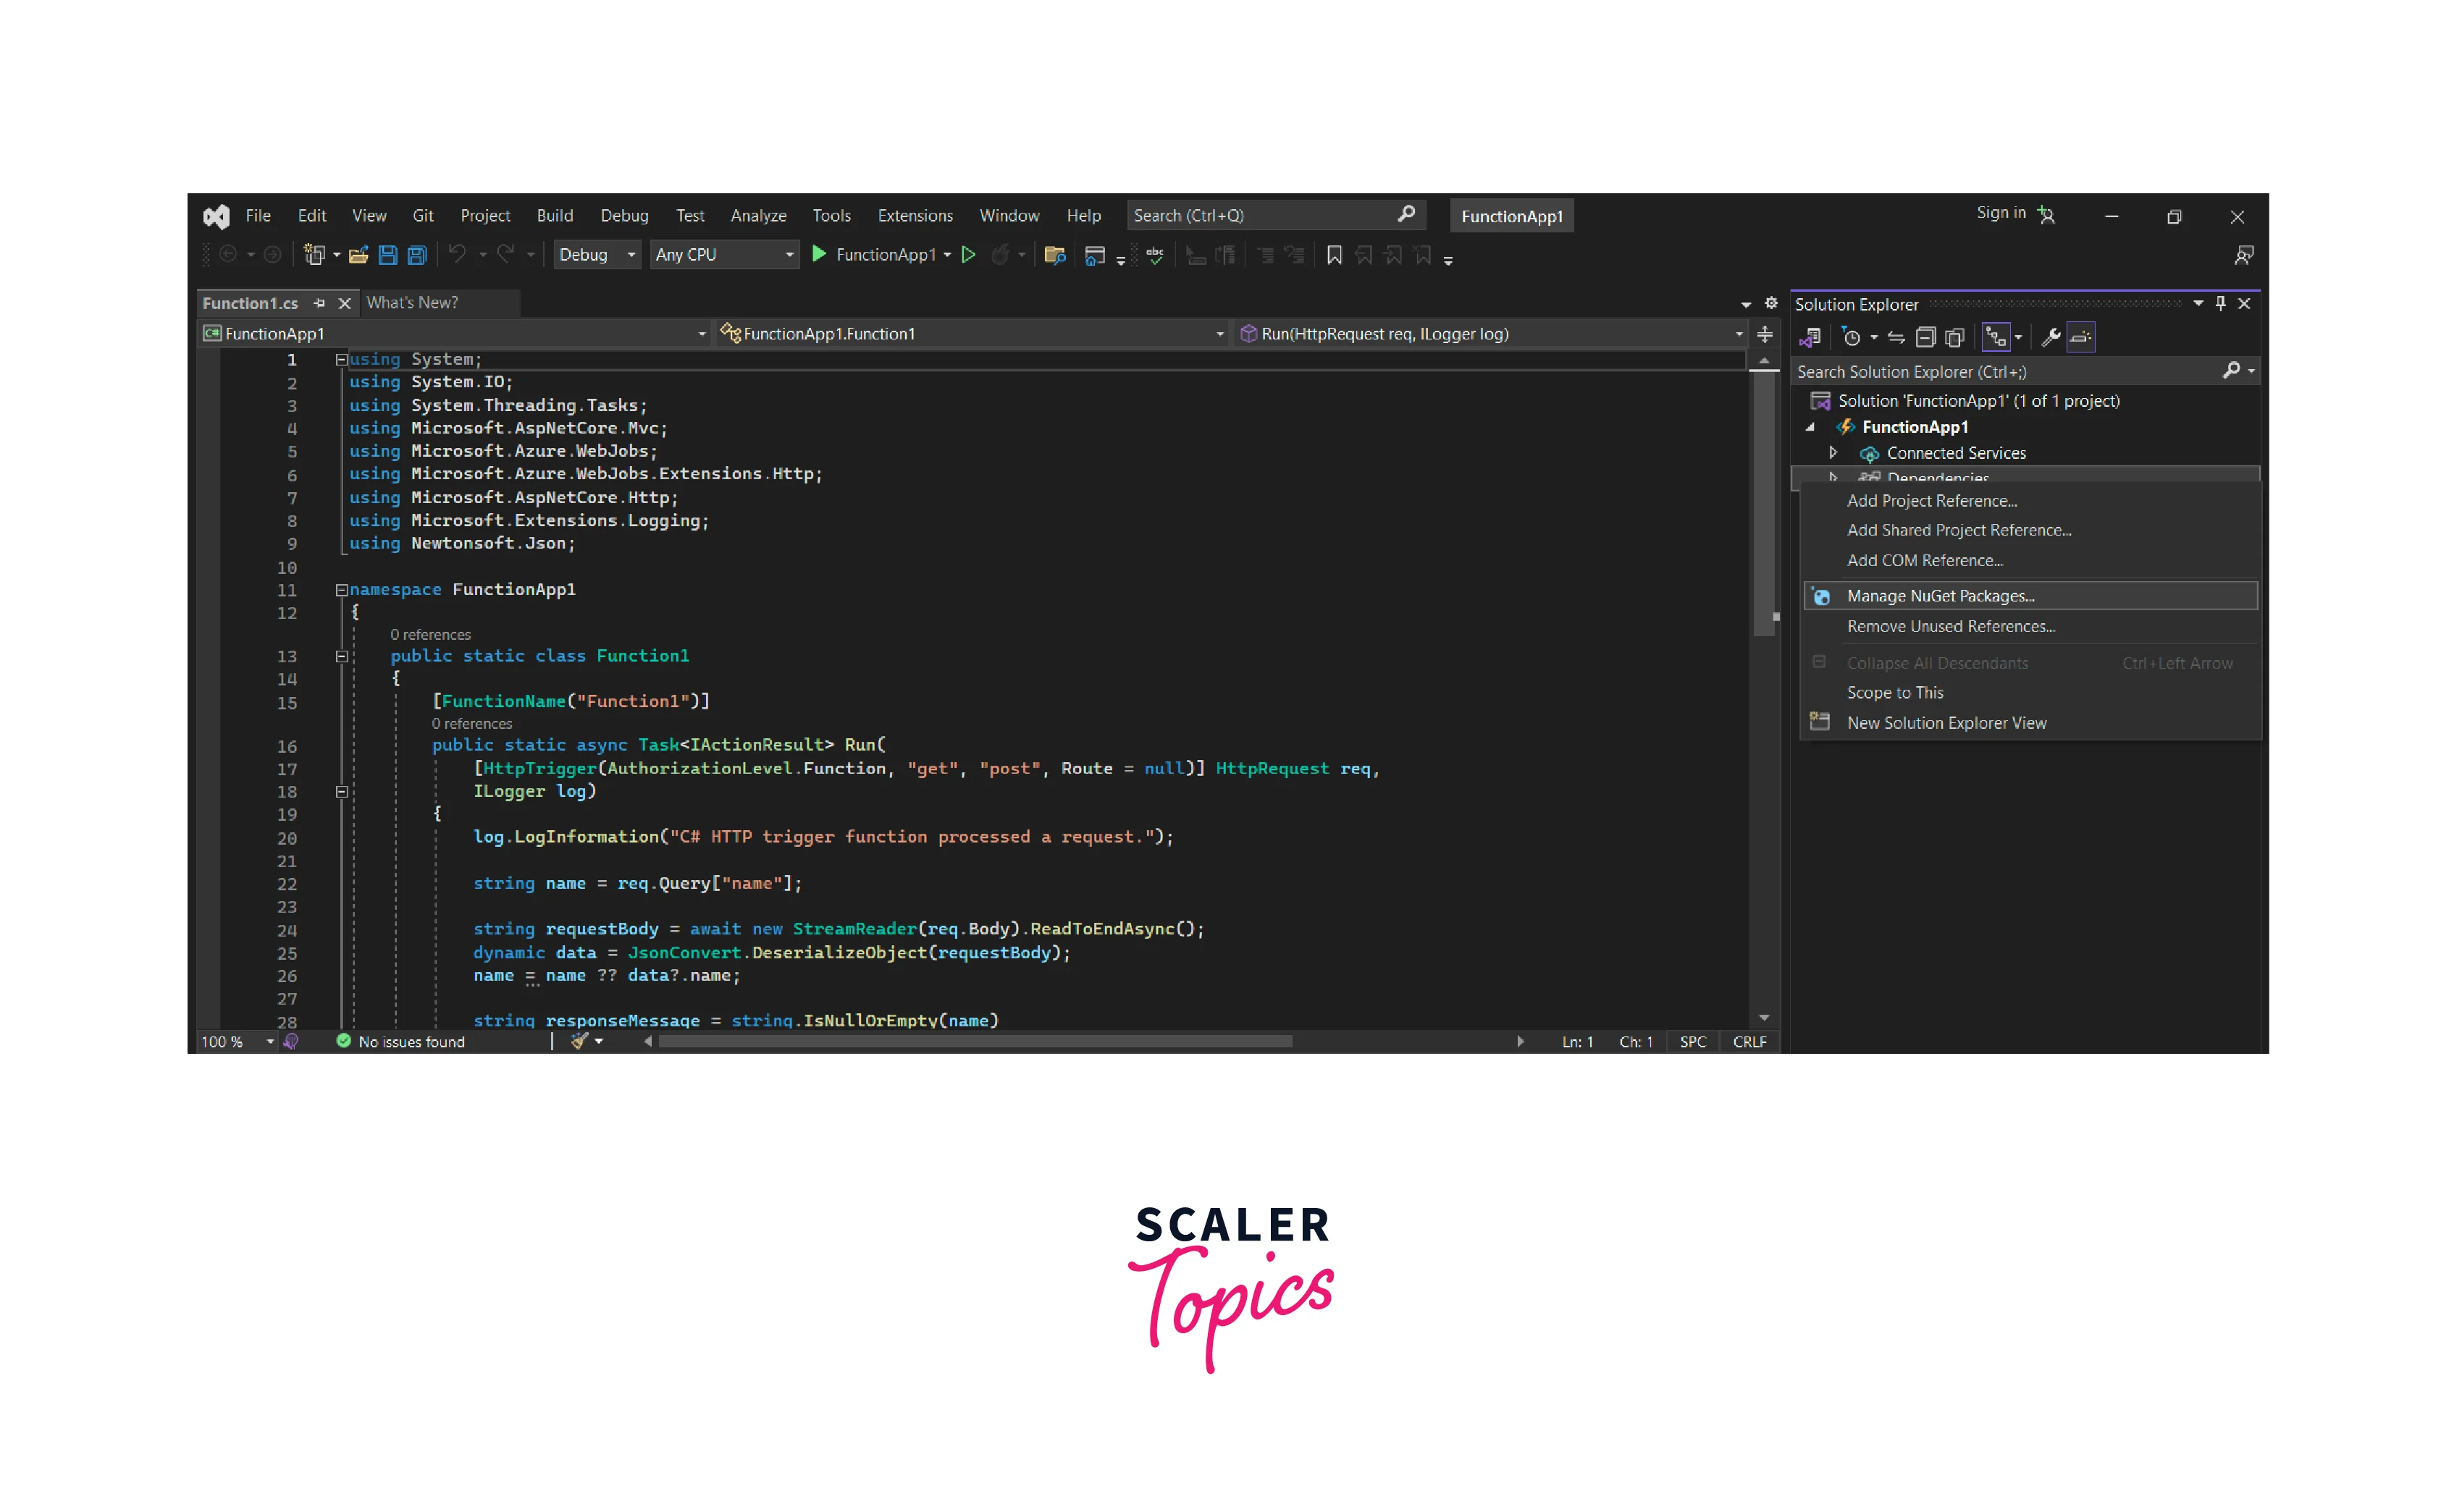Start without debugging using the hollow green arrow

pos(968,256)
